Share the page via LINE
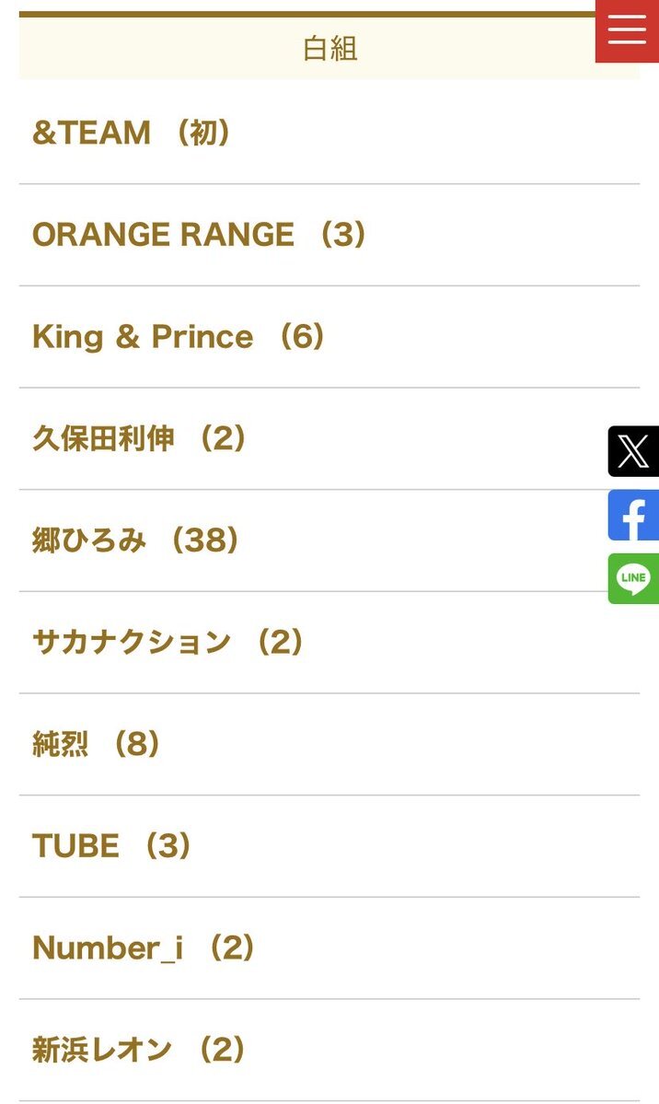659x1104 pixels. pyautogui.click(x=633, y=579)
